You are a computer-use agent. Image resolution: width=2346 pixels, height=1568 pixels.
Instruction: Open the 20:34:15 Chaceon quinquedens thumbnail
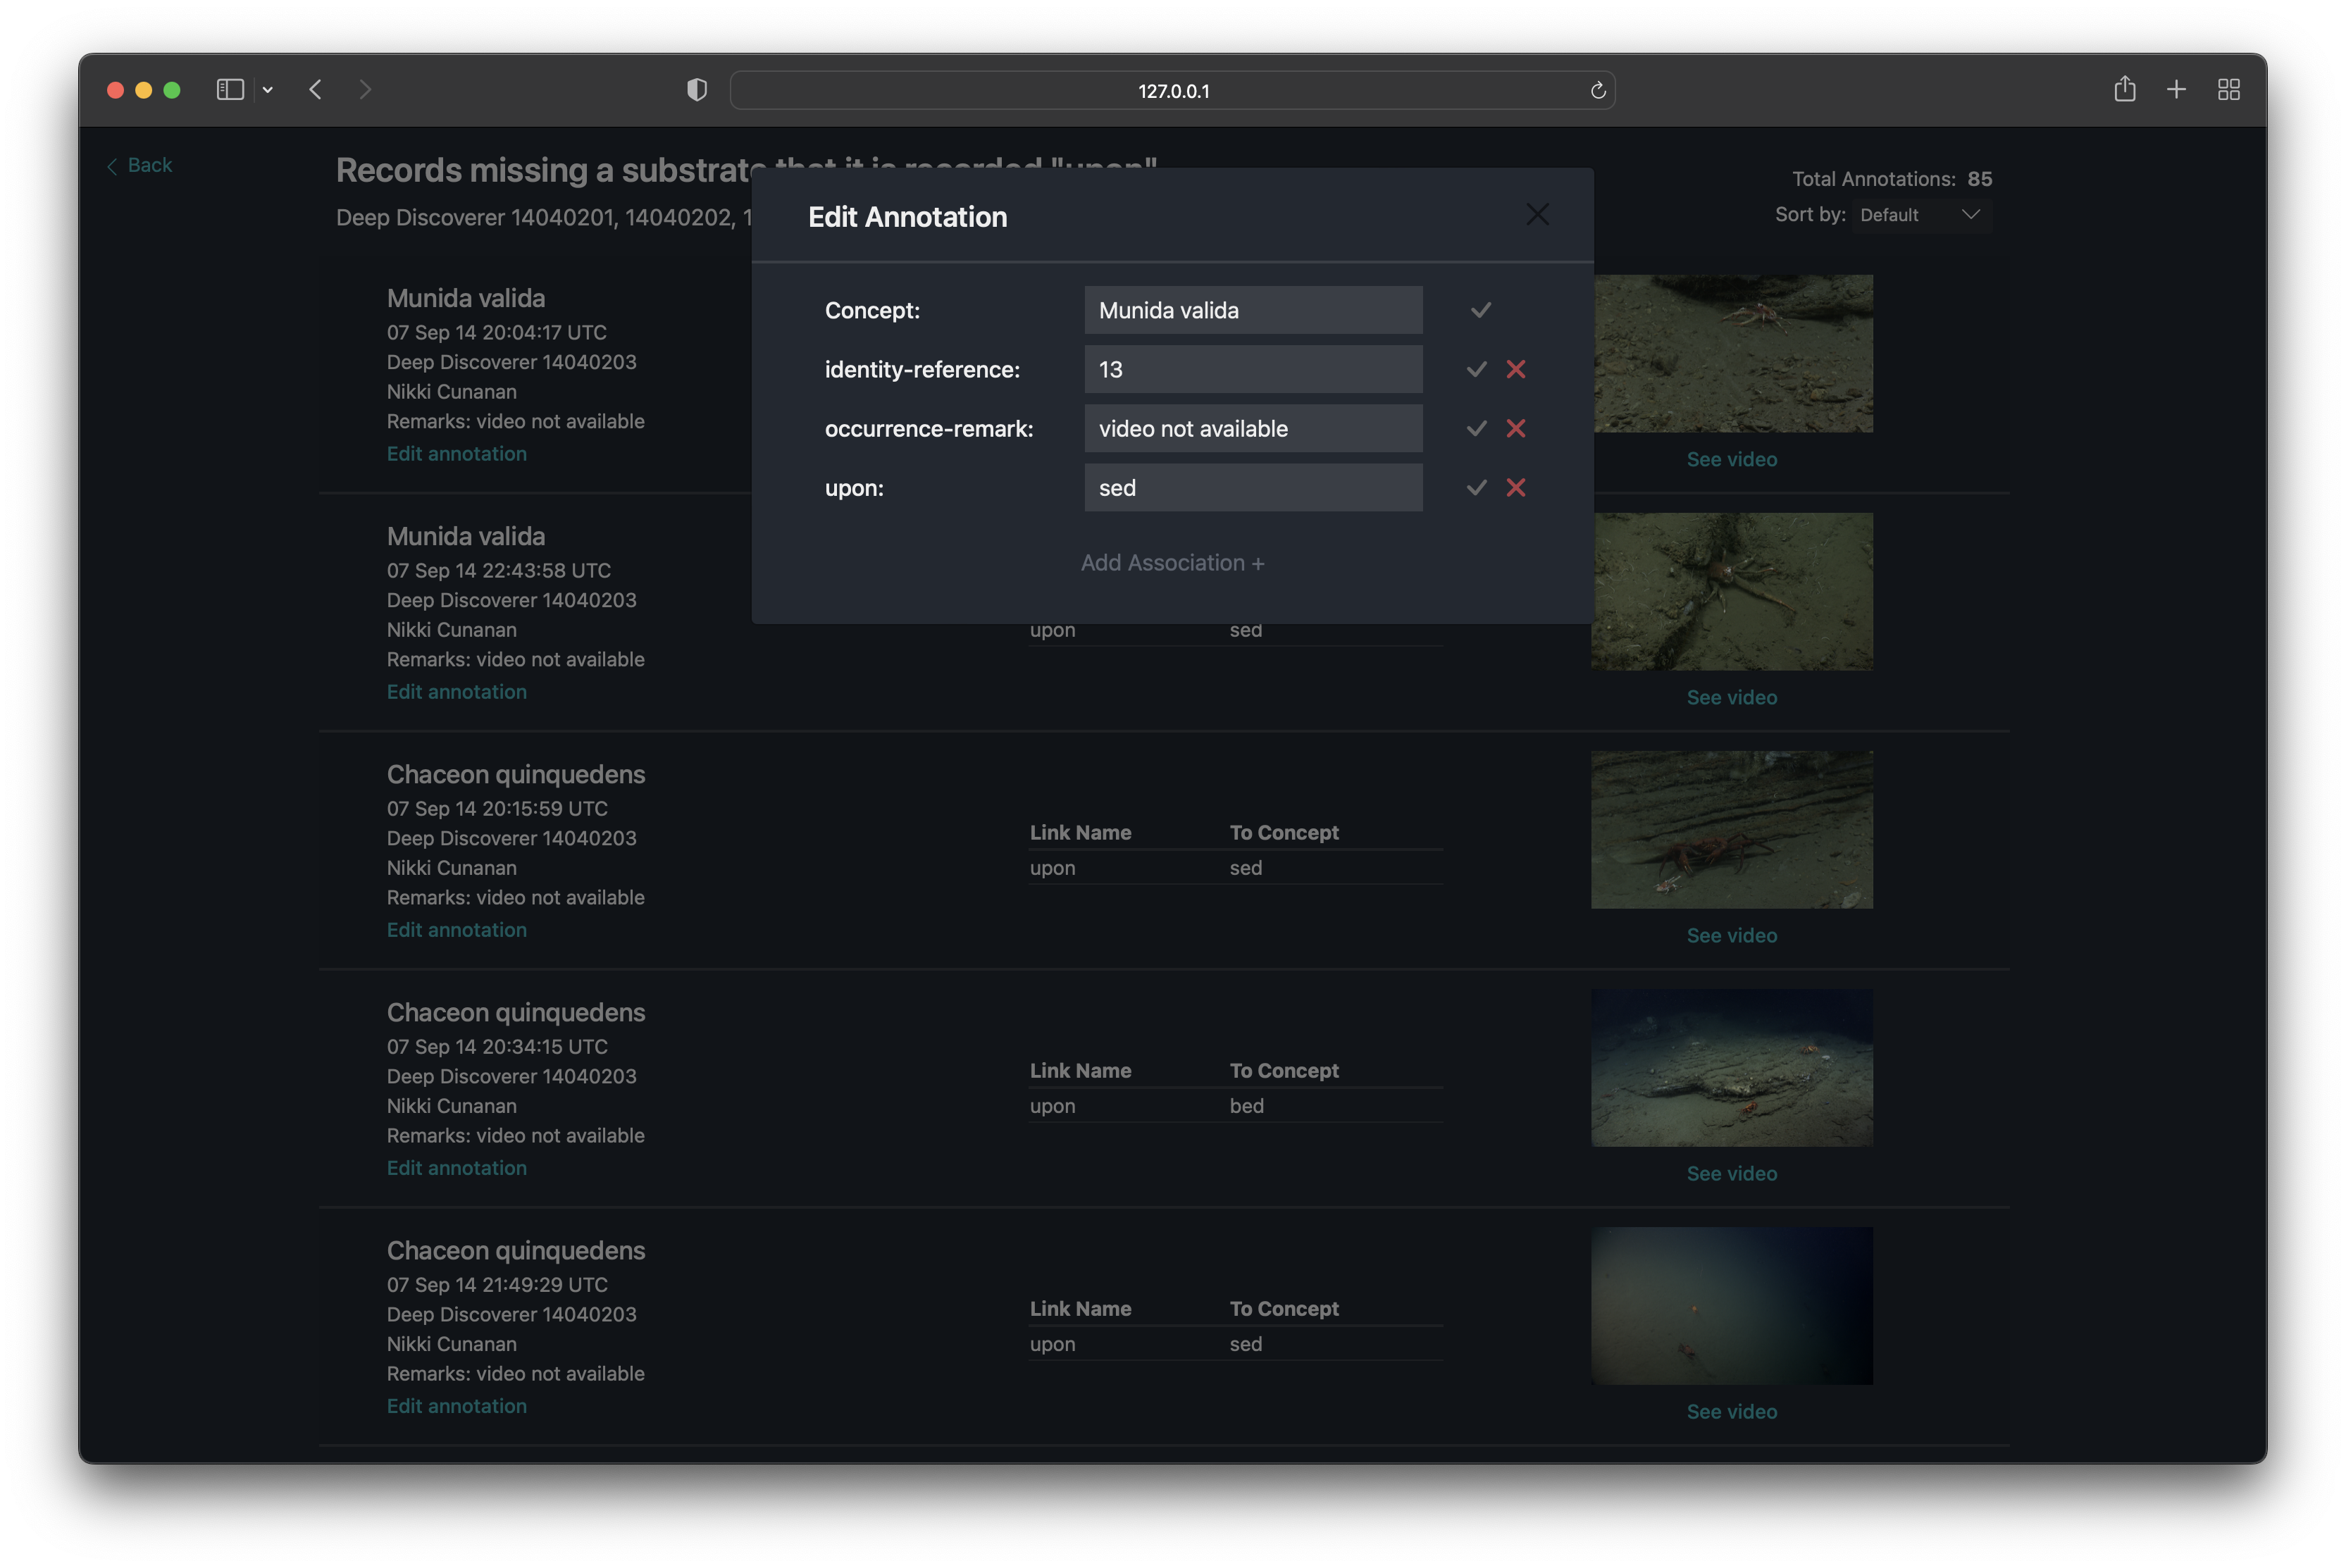(1731, 1067)
